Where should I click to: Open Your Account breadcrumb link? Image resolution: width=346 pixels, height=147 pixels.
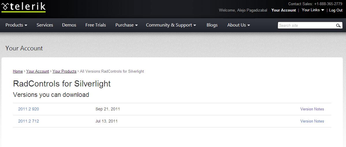point(38,71)
